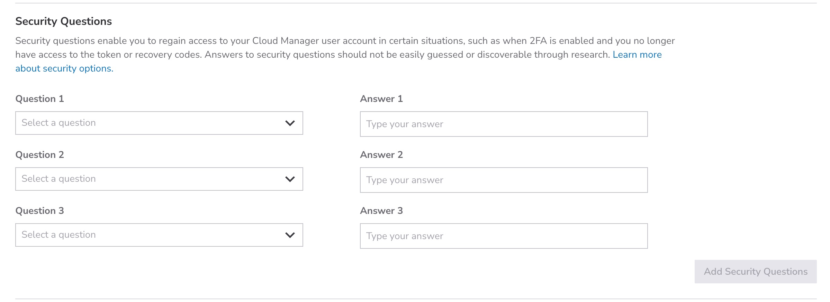Click into the Answer 2 input box

[x=504, y=180]
